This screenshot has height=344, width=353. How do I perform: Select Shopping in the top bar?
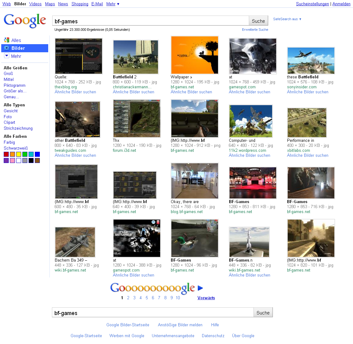point(80,4)
